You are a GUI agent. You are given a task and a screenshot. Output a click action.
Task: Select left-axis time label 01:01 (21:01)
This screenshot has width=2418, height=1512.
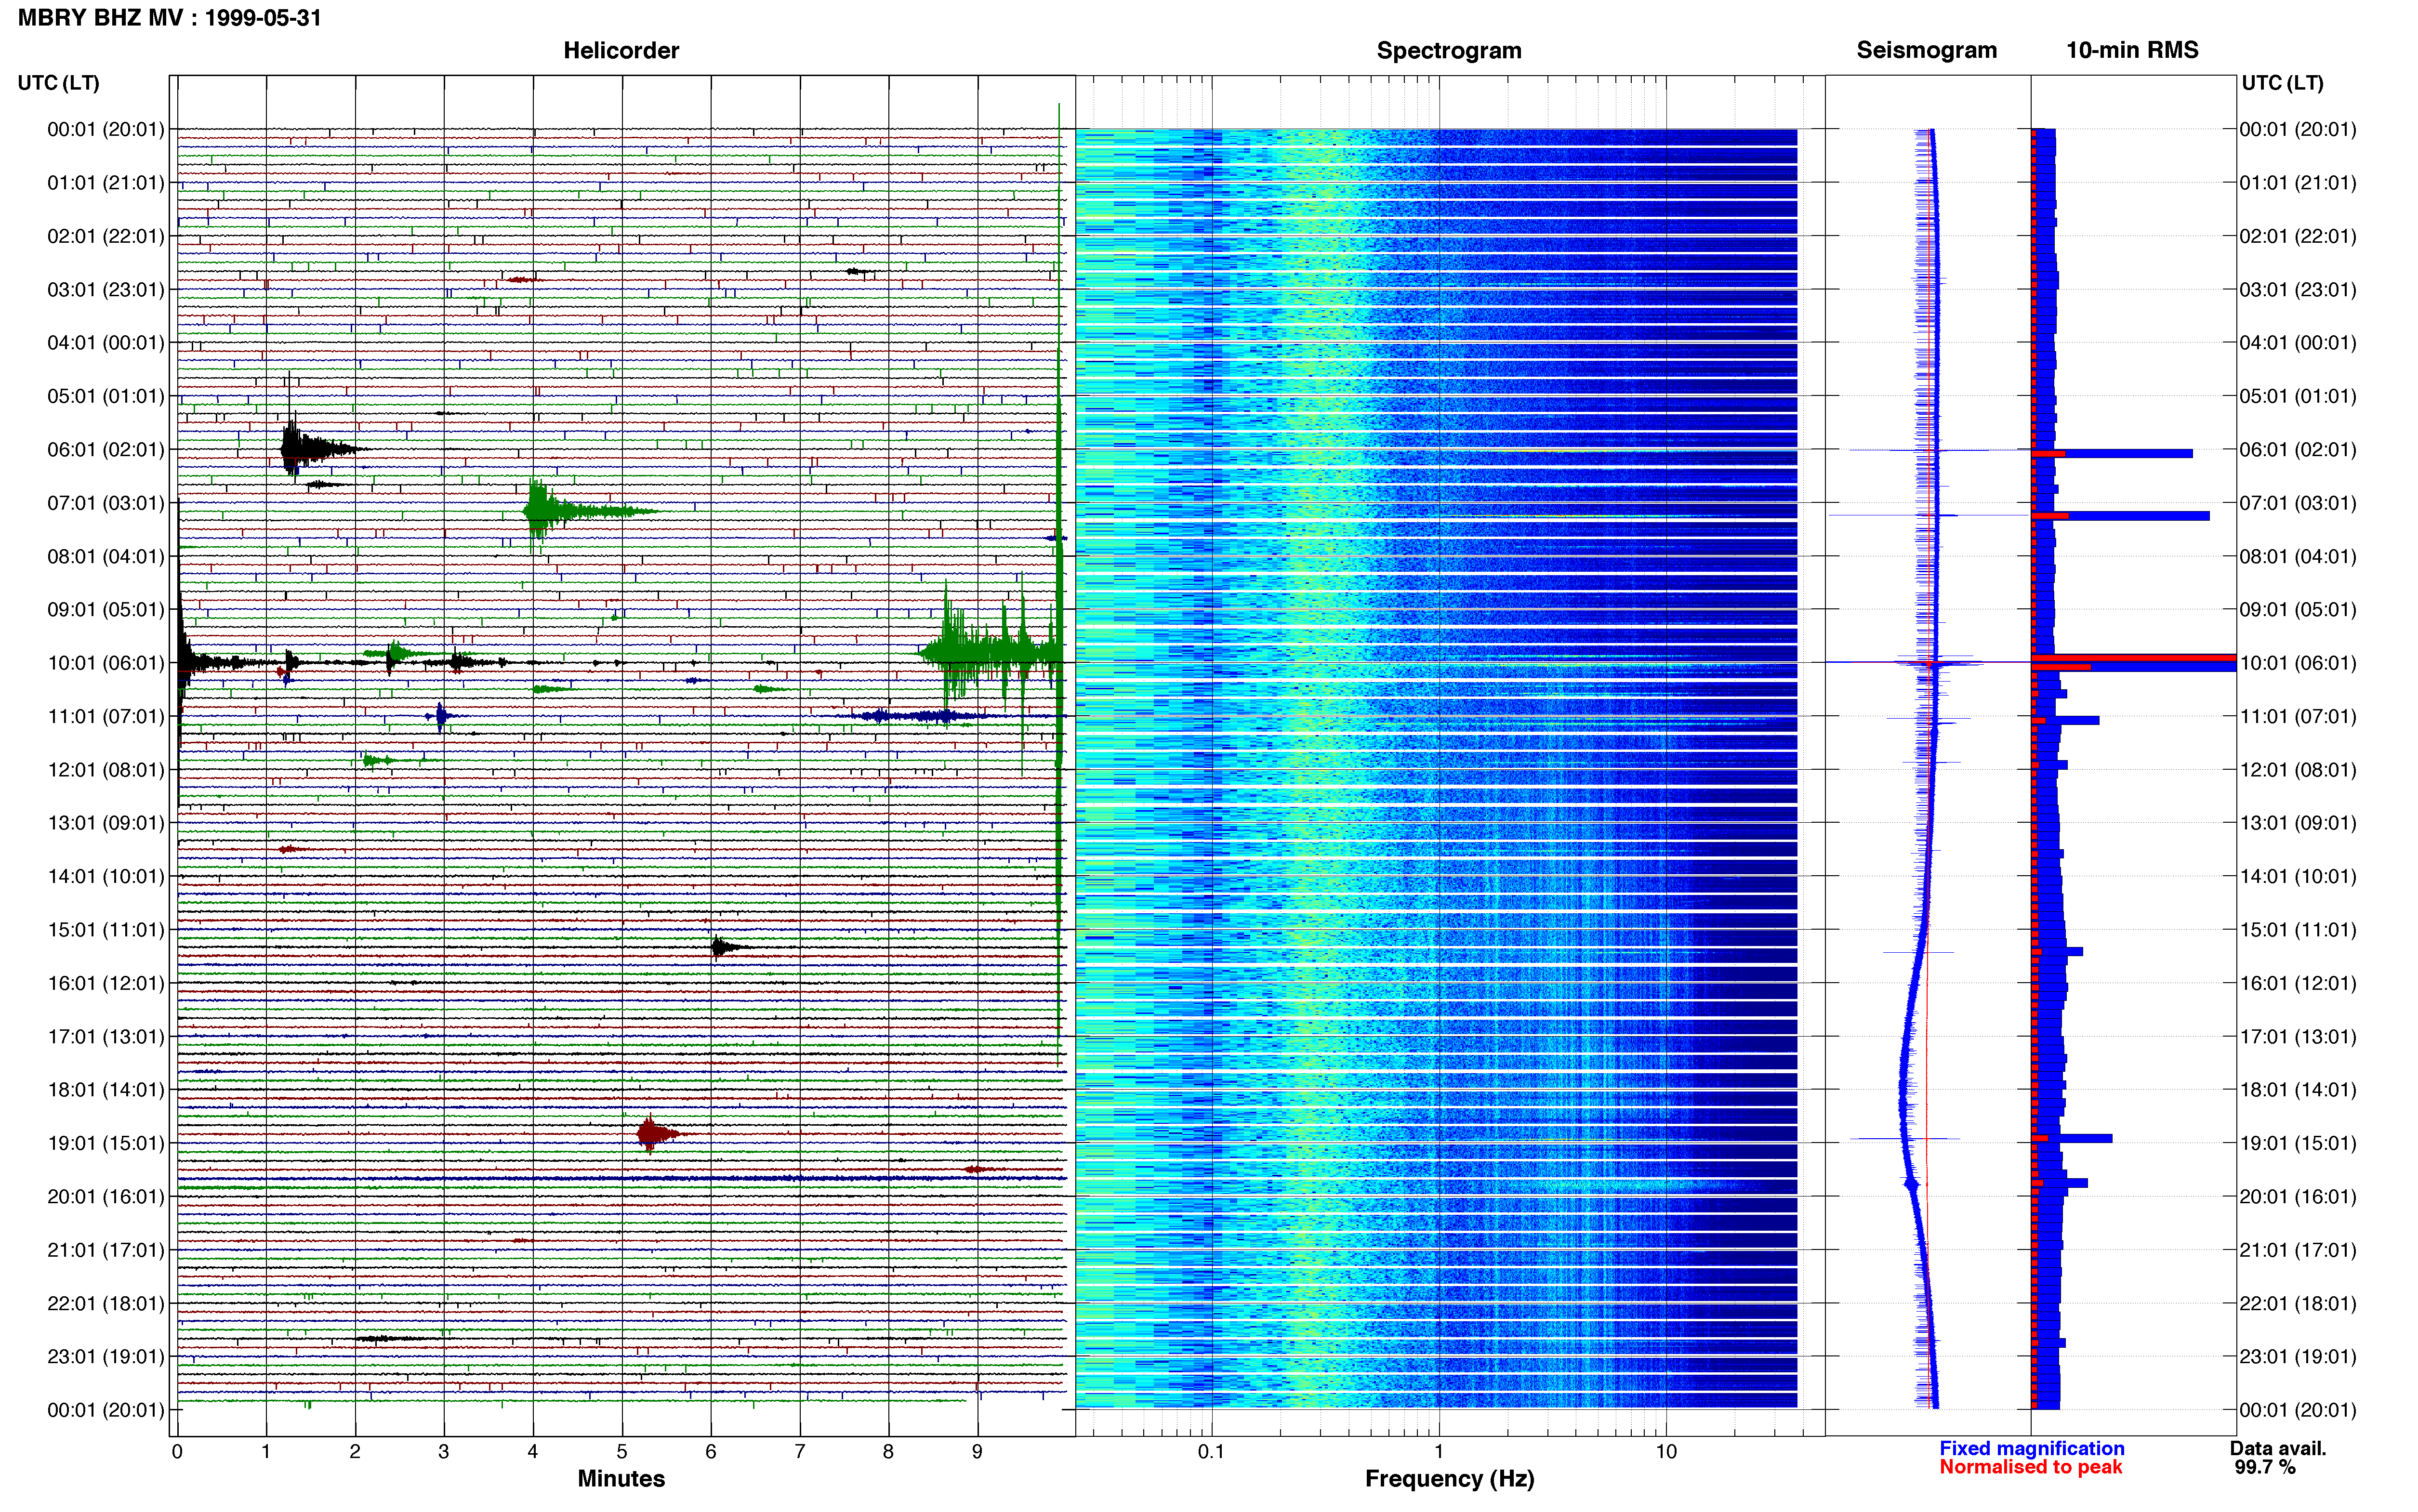[x=106, y=183]
